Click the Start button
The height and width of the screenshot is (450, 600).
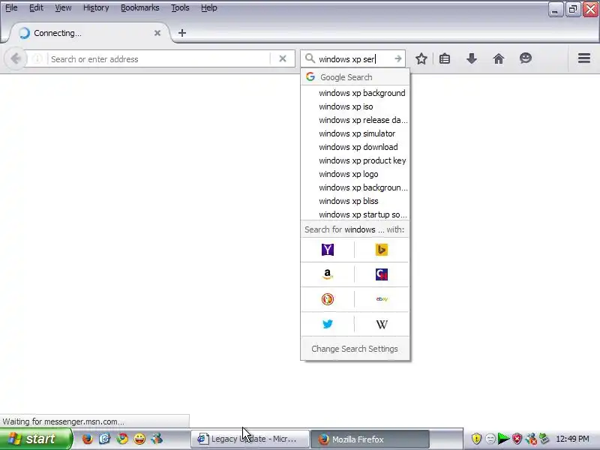(x=36, y=439)
